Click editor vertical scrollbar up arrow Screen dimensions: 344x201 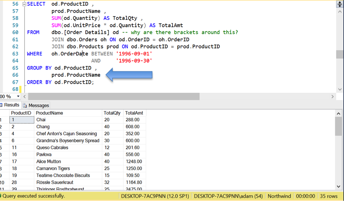[340, 12]
